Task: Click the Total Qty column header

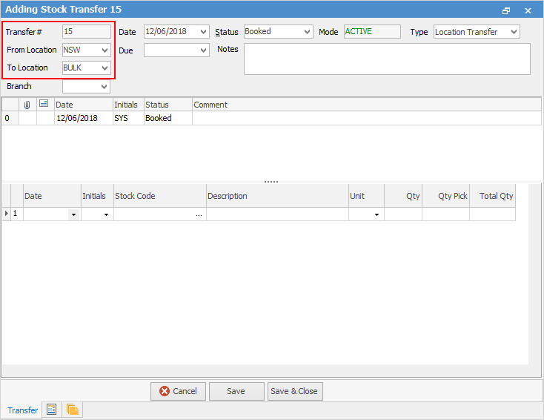Action: pos(492,196)
